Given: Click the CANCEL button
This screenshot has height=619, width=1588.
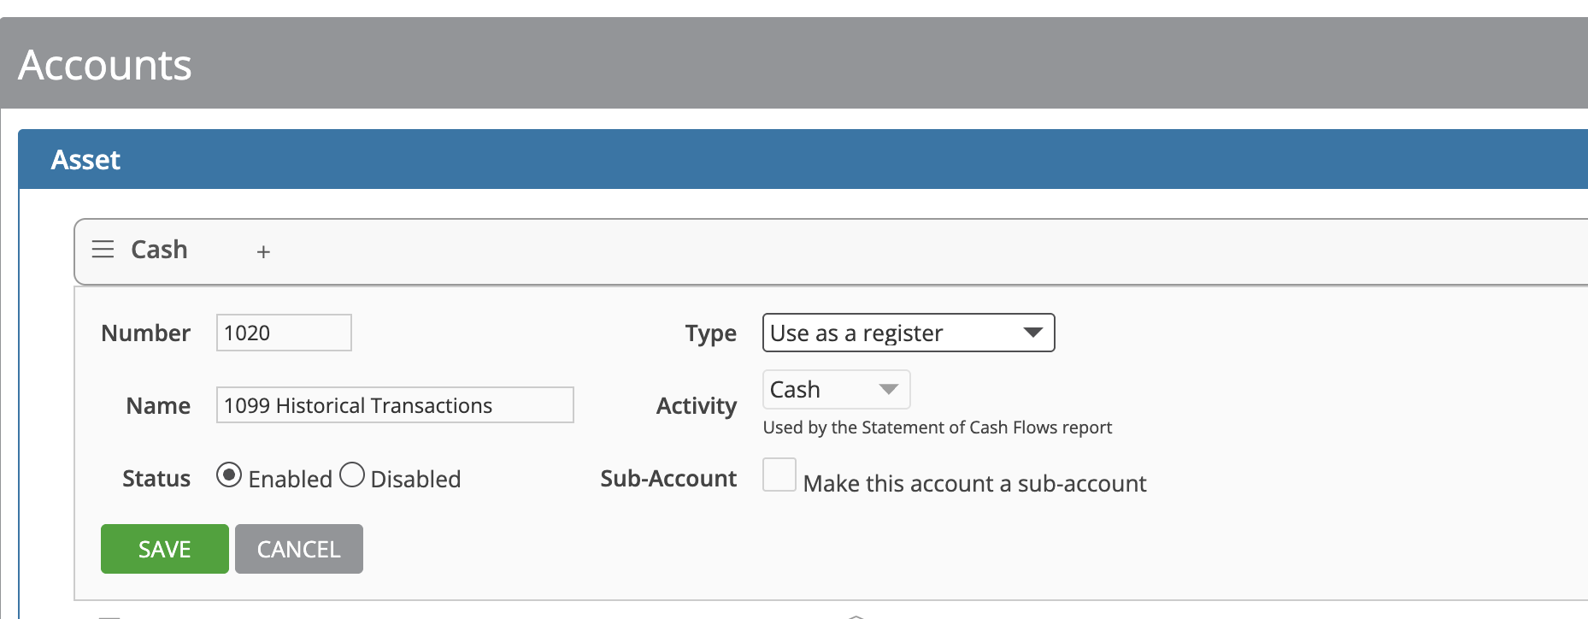Looking at the screenshot, I should pyautogui.click(x=299, y=549).
